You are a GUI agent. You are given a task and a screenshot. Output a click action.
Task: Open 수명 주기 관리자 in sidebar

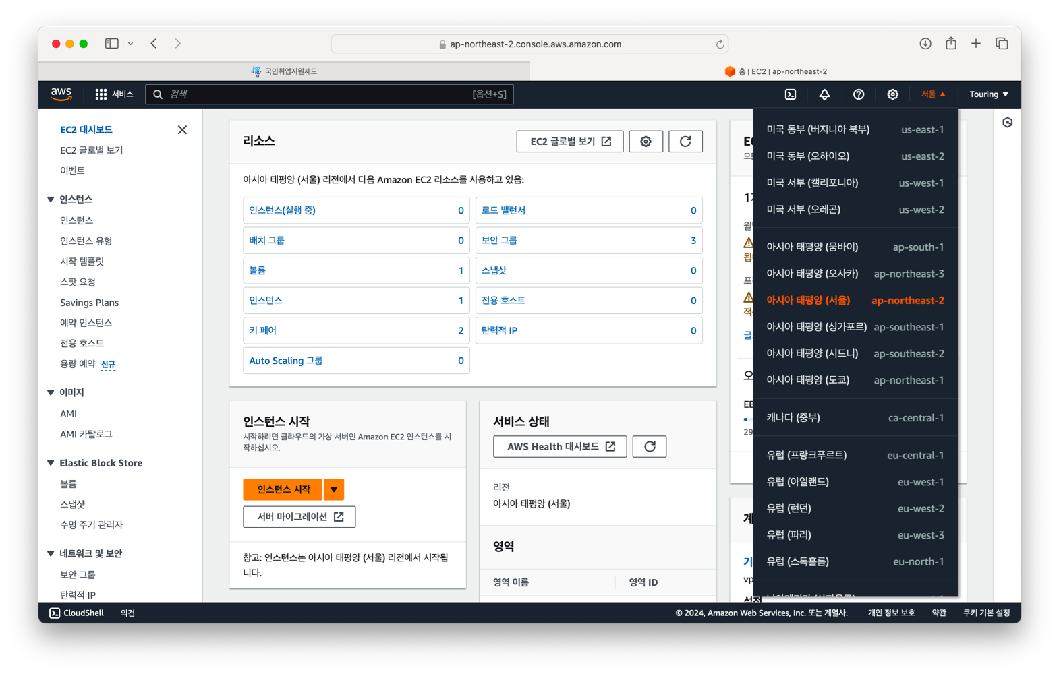(91, 524)
